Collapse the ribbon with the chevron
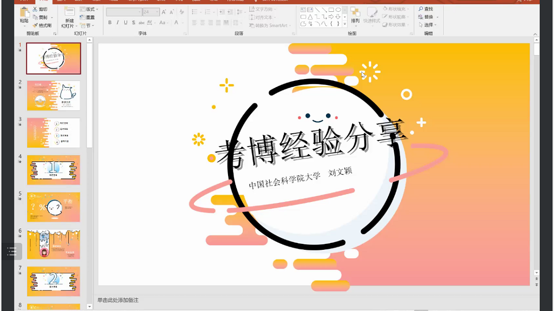The height and width of the screenshot is (311, 554). click(535, 34)
